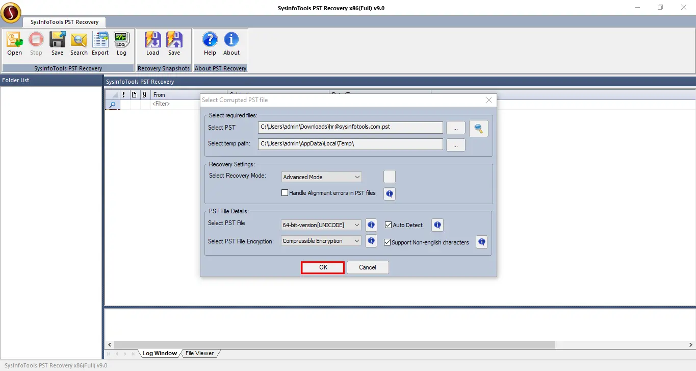Viewport: 696px width, 371px height.
Task: Click the magnifier search icon beside Select PST
Action: click(478, 129)
